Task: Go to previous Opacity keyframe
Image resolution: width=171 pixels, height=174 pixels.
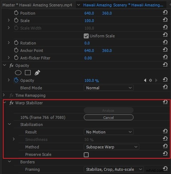Action: 145,80
